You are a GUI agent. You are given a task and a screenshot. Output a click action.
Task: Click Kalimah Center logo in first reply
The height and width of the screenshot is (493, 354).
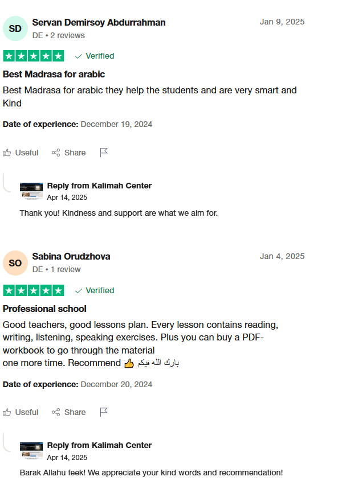[31, 191]
